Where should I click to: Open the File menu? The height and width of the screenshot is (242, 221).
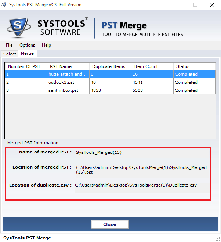(9, 45)
